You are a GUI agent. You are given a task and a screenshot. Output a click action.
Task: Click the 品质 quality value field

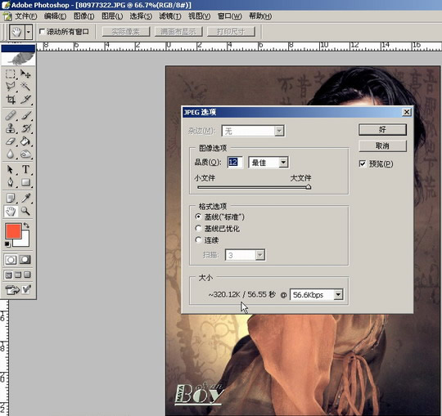tap(235, 163)
